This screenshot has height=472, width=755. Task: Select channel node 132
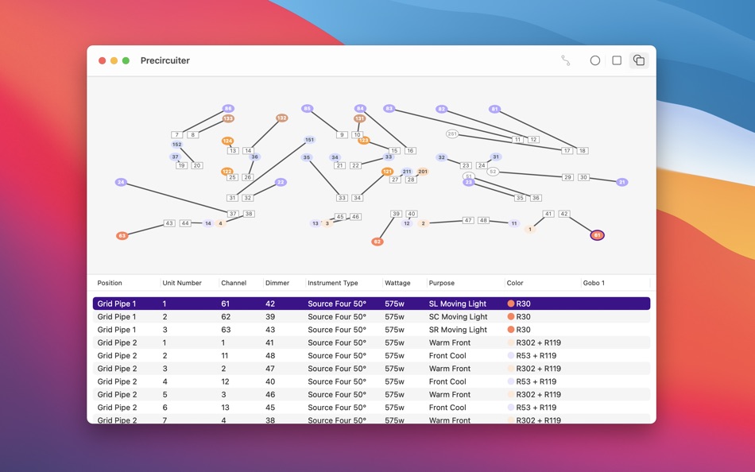point(281,118)
